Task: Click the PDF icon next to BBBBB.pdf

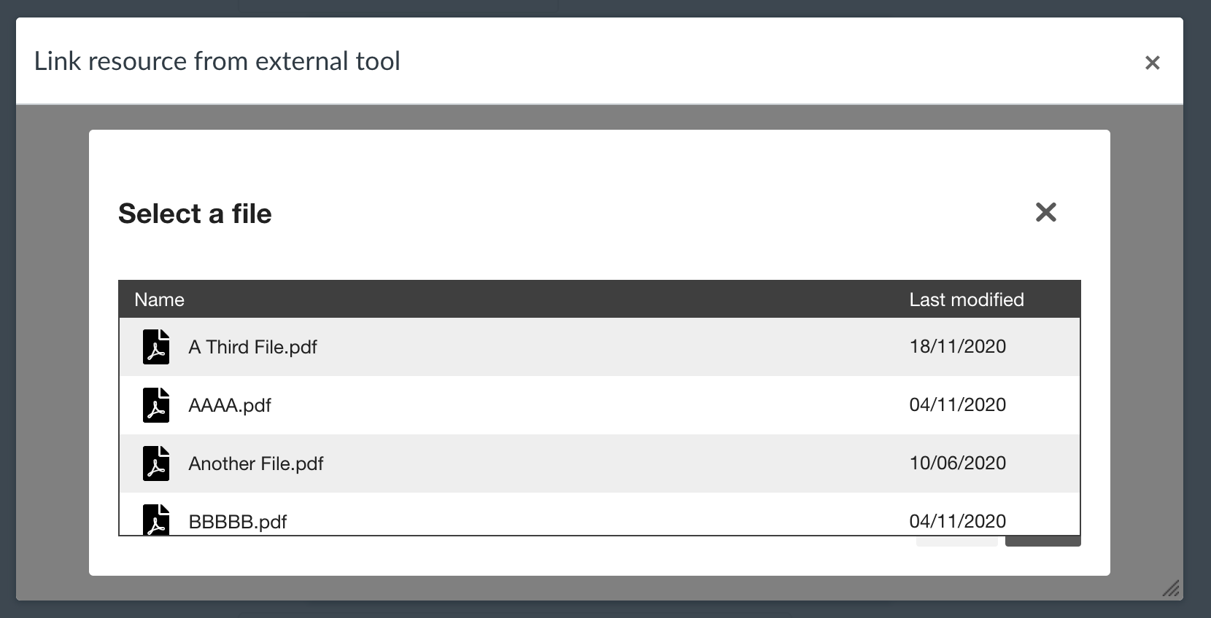Action: coord(156,521)
